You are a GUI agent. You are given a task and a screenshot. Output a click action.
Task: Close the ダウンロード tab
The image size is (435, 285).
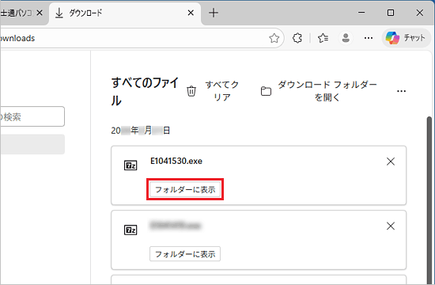(x=191, y=13)
